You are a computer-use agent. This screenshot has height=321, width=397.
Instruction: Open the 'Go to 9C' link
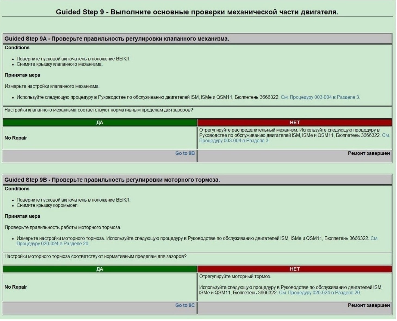[185, 305]
